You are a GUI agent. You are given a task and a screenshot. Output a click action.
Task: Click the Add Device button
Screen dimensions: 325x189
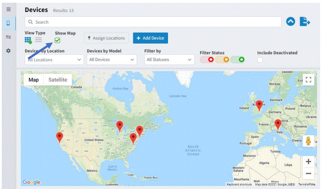point(150,38)
